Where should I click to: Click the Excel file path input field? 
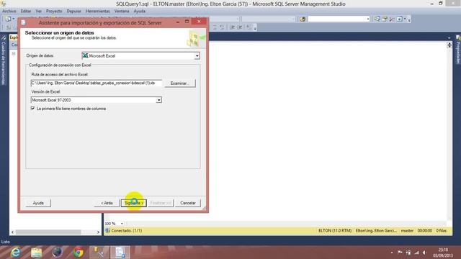96,83
